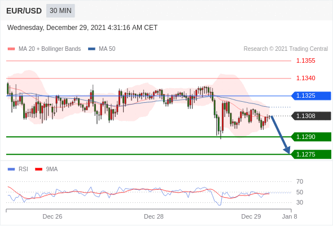Click the 1.1340 resistance price label
The width and height of the screenshot is (333, 226).
coord(306,78)
